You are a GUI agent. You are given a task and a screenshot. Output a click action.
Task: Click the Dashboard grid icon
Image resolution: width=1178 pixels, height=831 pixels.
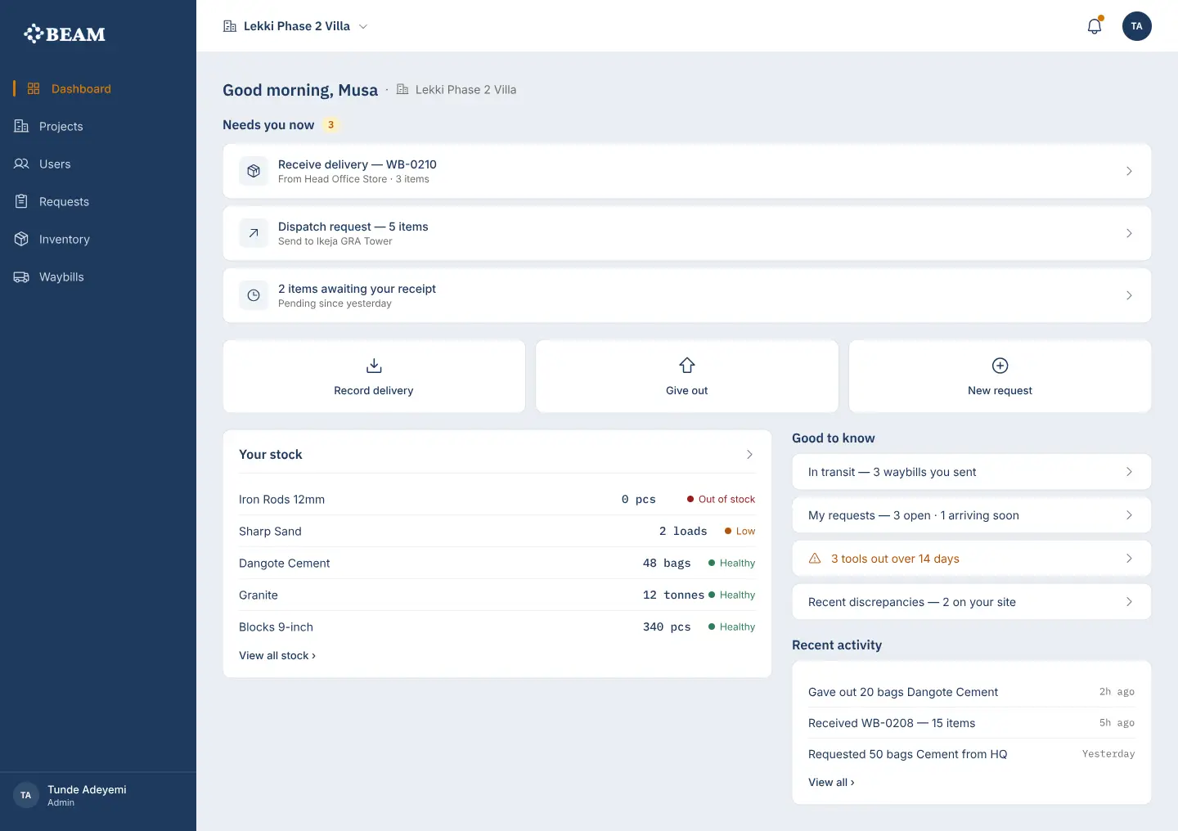34,88
